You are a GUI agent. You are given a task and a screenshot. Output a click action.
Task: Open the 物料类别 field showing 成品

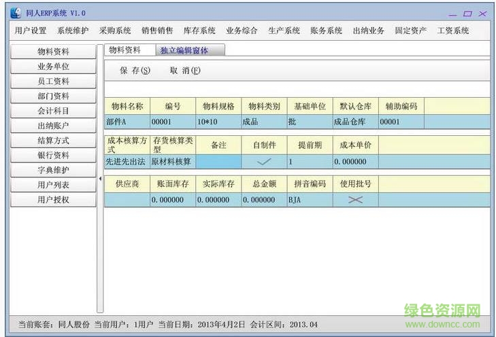tap(264, 122)
